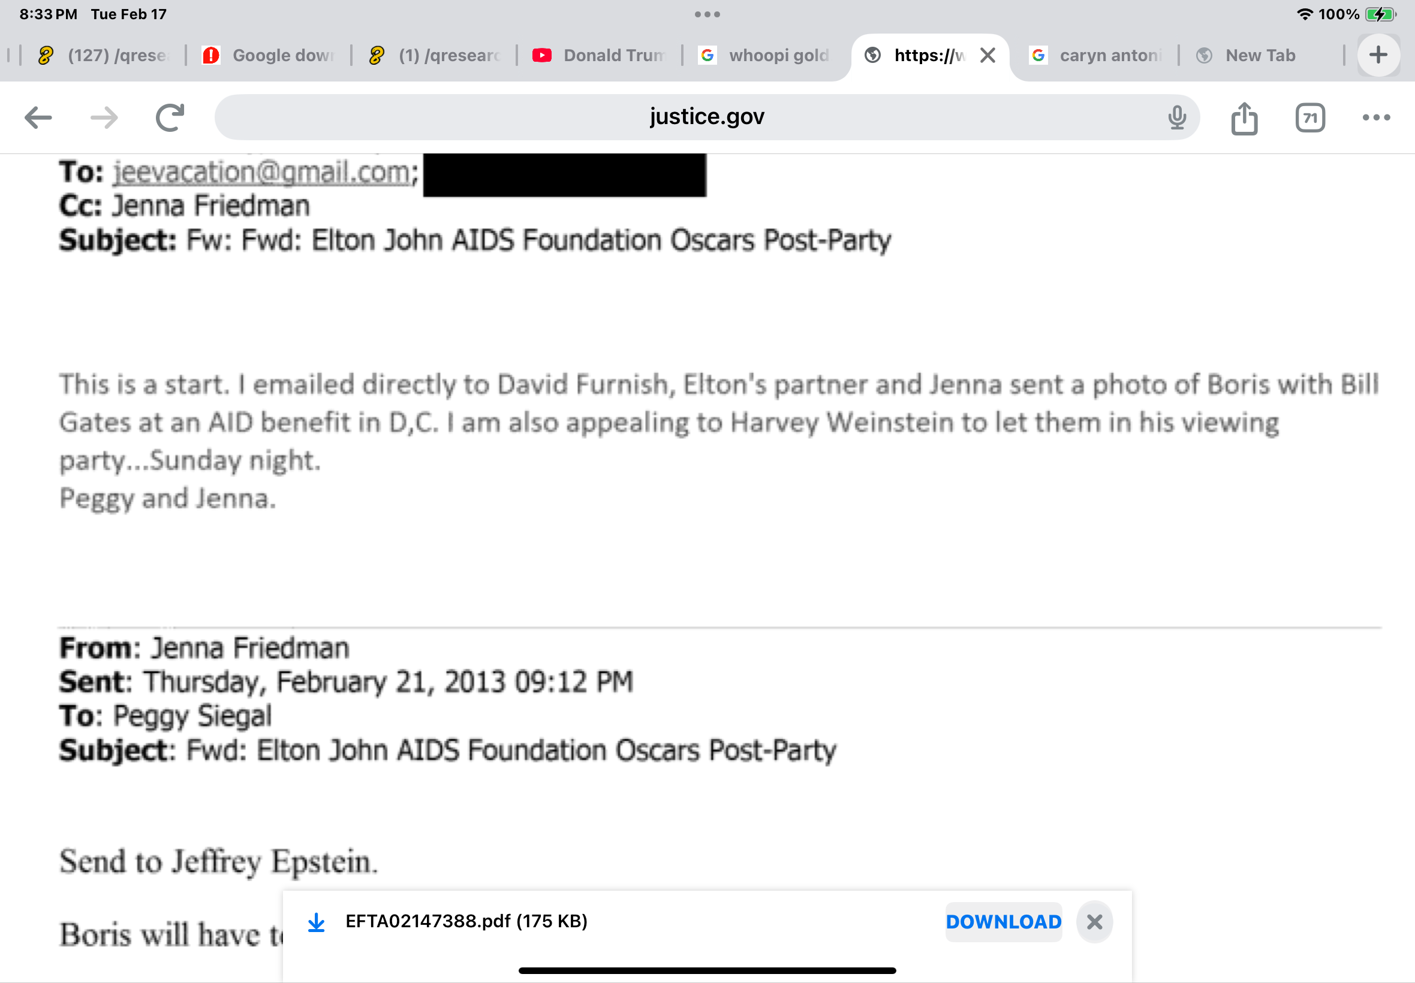Add a new tab with plus button

pyautogui.click(x=1378, y=55)
